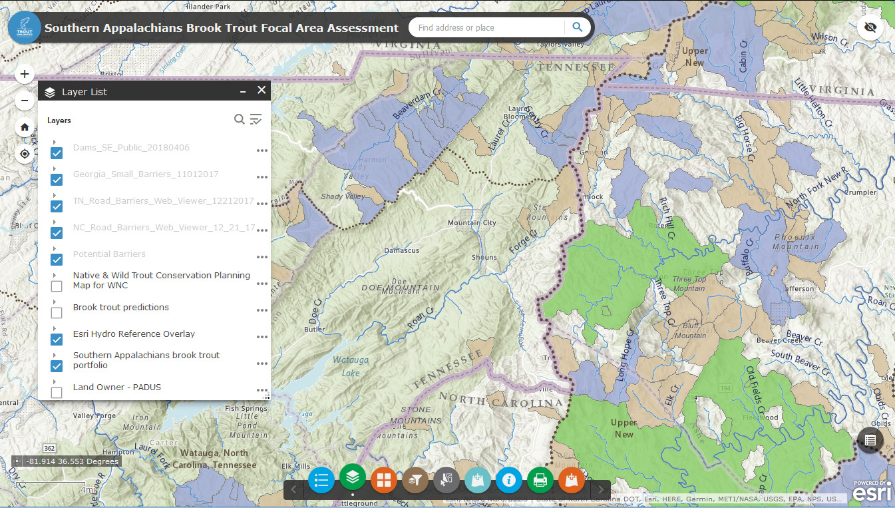Click the My Location button
Screen dimensions: 895x508
click(x=25, y=154)
